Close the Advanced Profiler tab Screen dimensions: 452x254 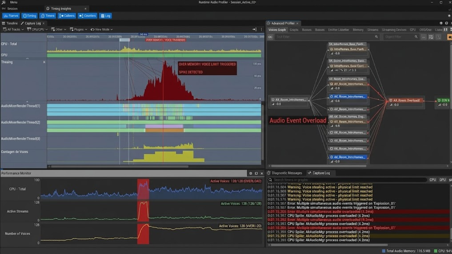[297, 23]
